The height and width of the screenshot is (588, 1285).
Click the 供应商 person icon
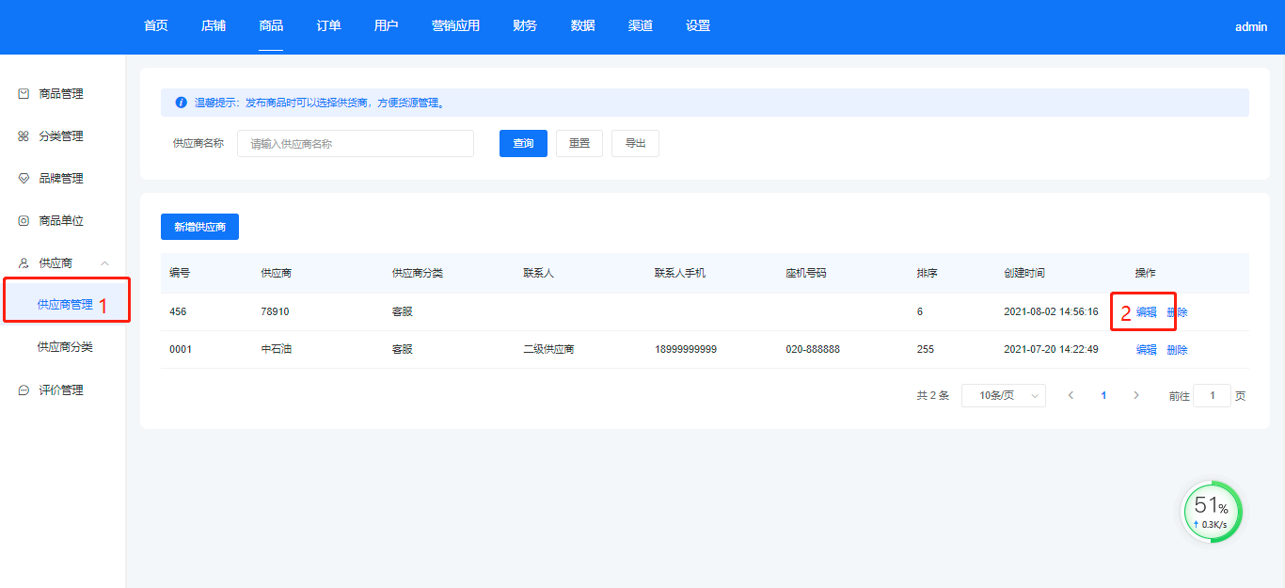click(x=24, y=263)
